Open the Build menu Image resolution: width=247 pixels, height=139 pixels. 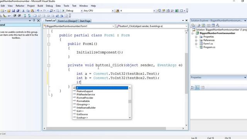40,6
